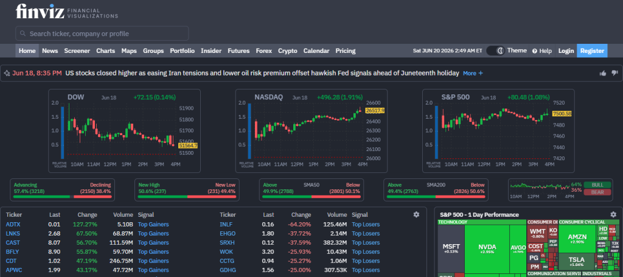Click NVDA tile in the heatmap
This screenshot has height=277, width=623.
click(487, 249)
